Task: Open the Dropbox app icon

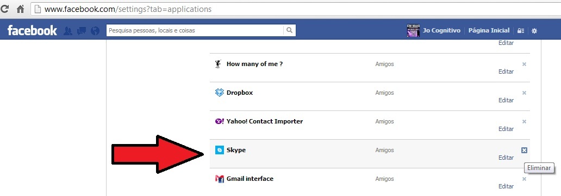Action: 219,93
